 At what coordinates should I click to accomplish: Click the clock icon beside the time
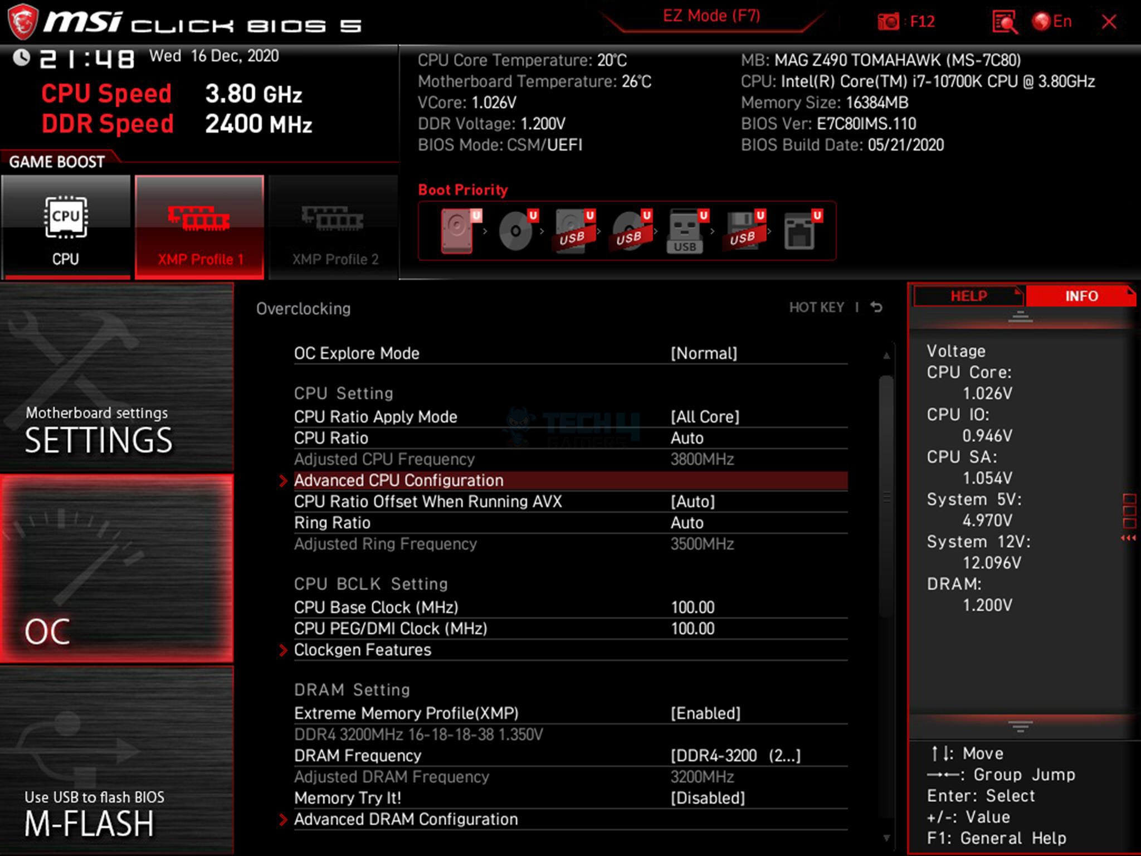pyautogui.click(x=21, y=57)
